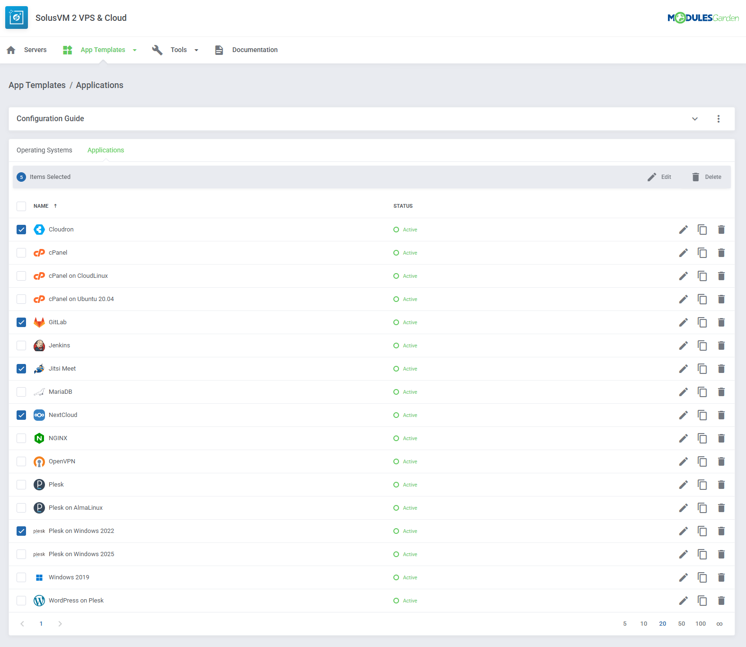Show 50 items per page

click(x=682, y=624)
